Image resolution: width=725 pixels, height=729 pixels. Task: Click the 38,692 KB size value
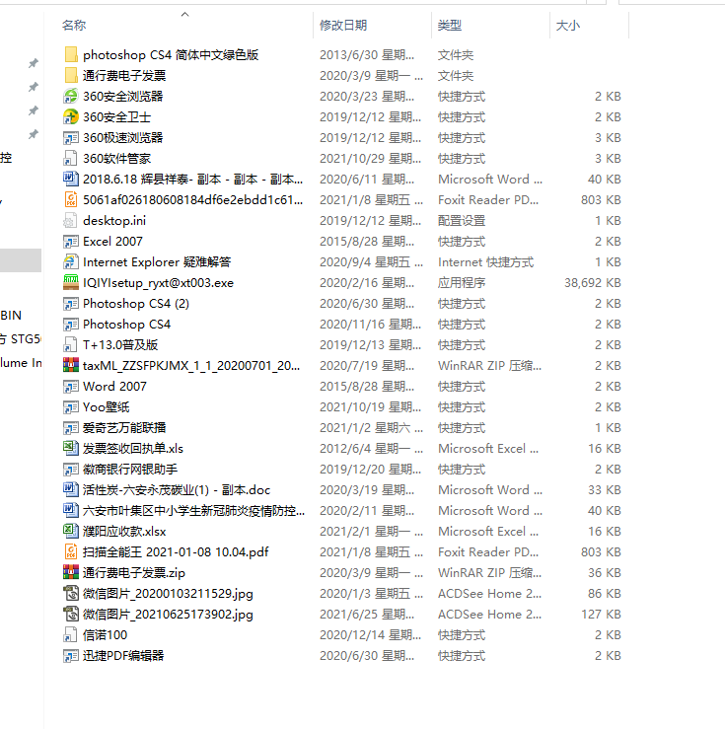click(593, 283)
